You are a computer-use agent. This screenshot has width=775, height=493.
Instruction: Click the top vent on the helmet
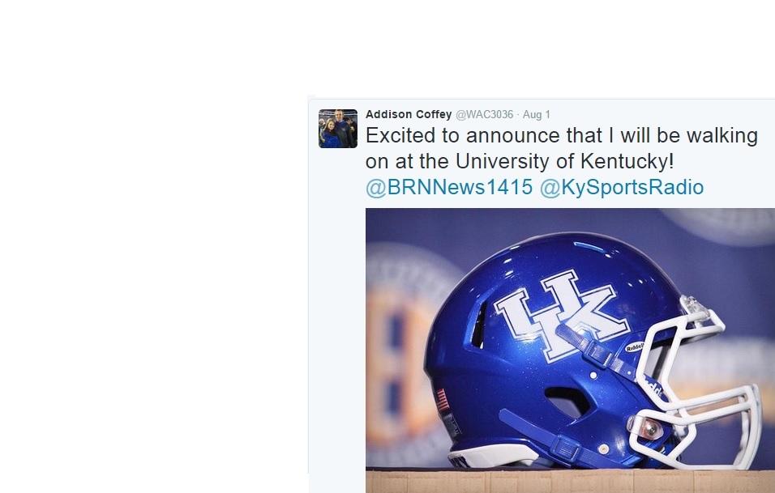click(589, 247)
